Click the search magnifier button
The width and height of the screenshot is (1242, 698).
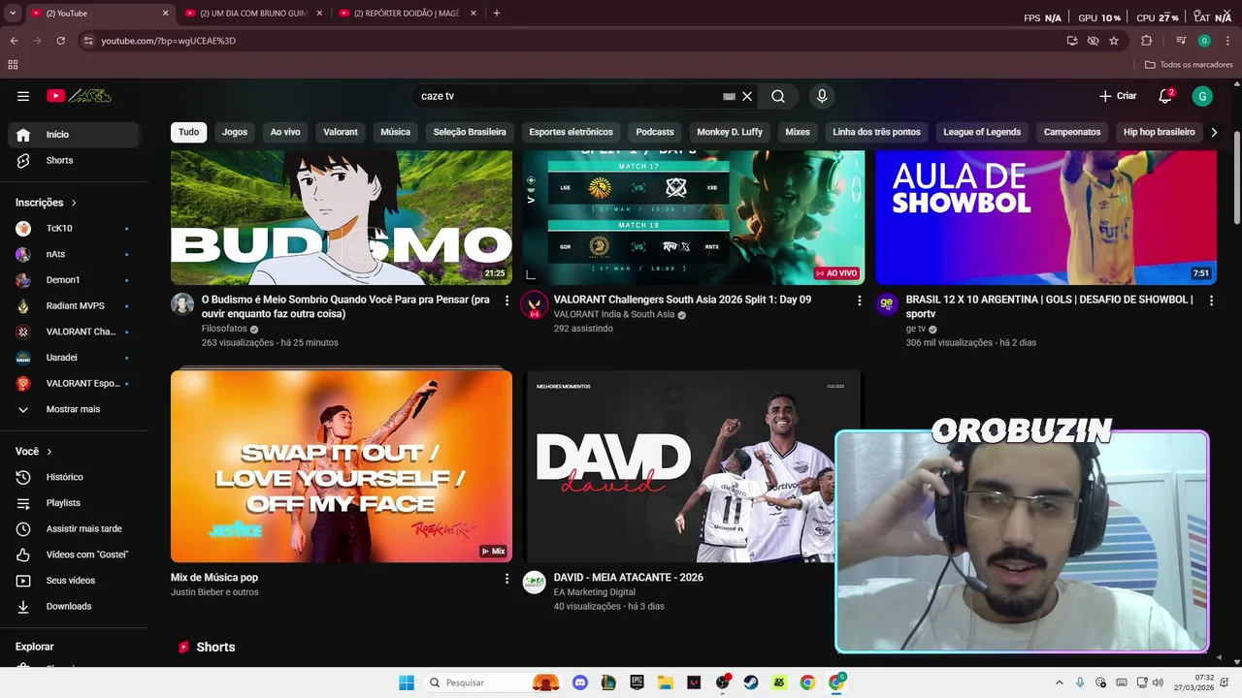pyautogui.click(x=778, y=96)
